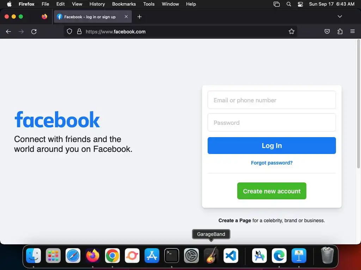Focus the Email or phone number field
Screen dimensions: 361x270
pos(272,100)
